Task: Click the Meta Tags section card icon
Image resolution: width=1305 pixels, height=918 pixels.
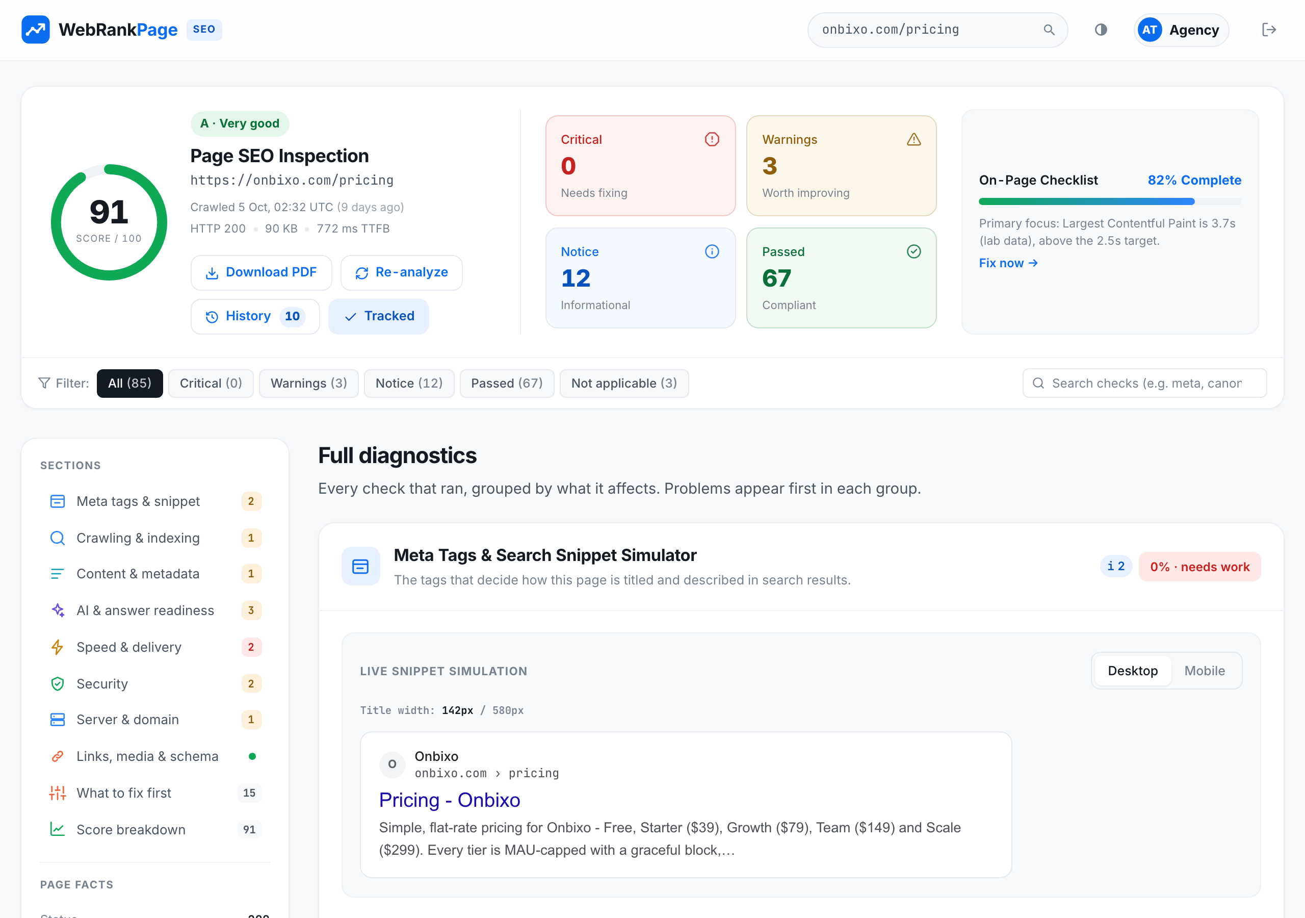Action: [x=360, y=566]
